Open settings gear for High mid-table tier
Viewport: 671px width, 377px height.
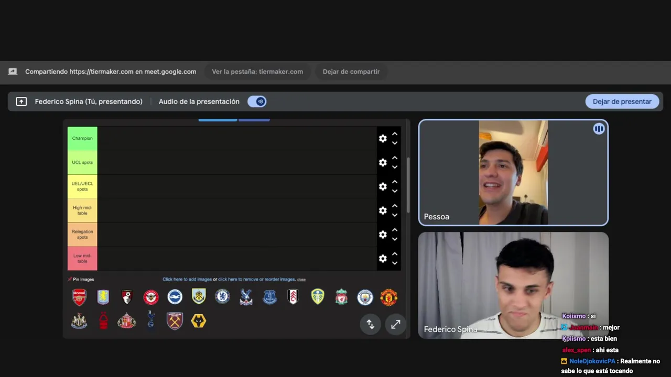pos(383,210)
